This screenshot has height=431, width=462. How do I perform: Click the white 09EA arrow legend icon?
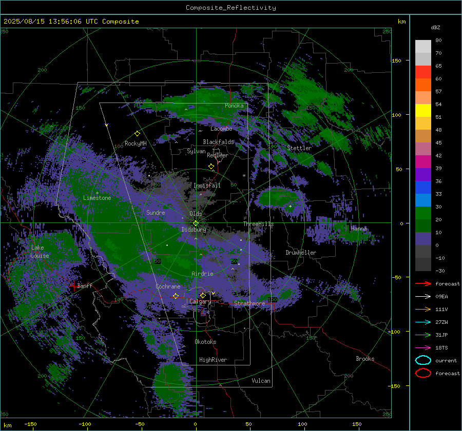(423, 296)
